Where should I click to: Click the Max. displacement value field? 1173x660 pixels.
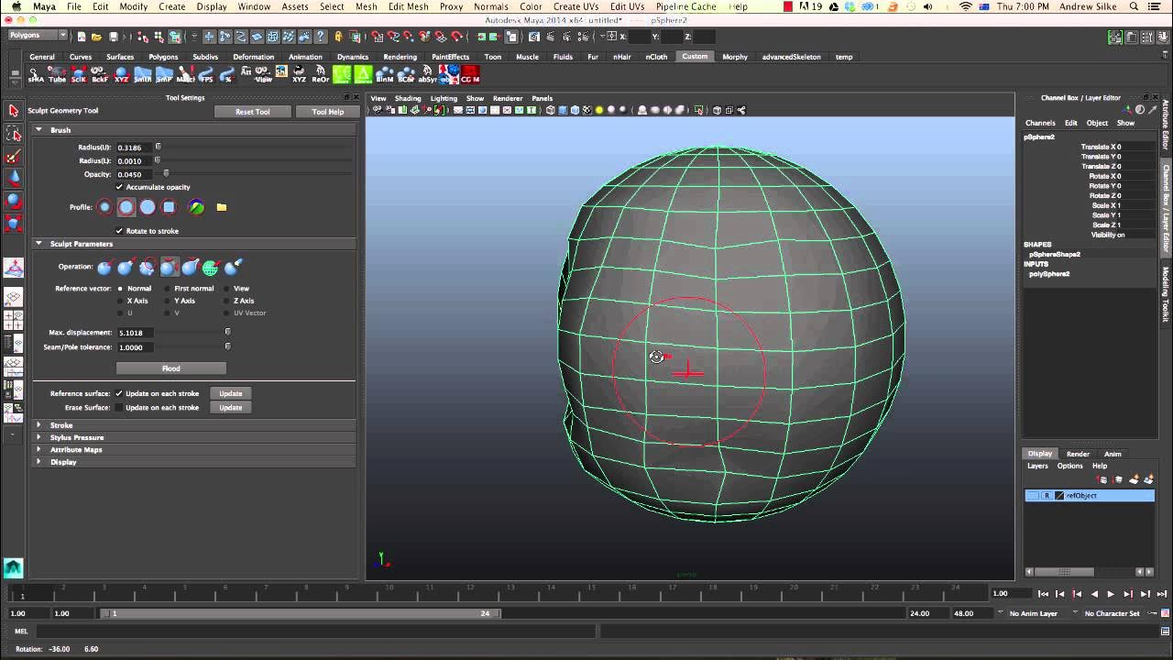tap(134, 333)
